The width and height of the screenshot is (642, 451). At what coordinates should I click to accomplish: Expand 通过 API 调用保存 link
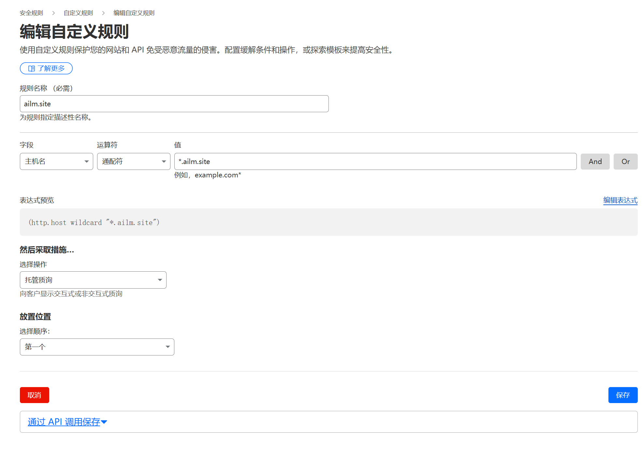64,422
